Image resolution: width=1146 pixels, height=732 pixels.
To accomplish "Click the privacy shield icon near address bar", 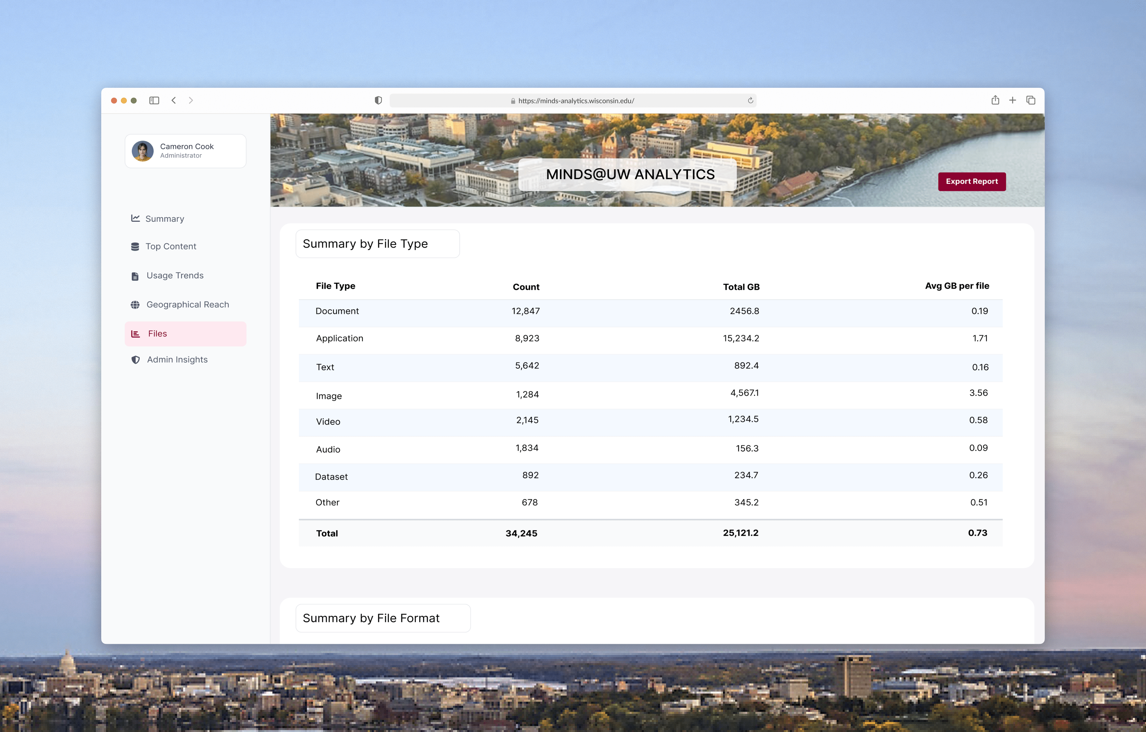I will pos(378,100).
